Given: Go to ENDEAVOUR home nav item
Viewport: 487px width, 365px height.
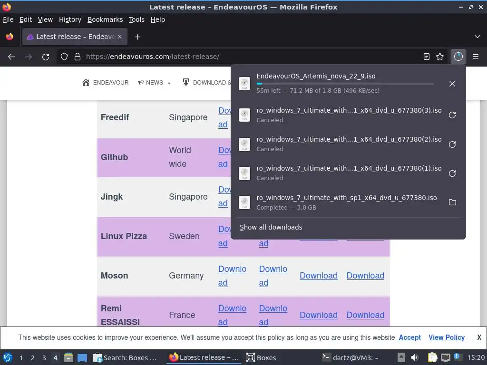Looking at the screenshot, I should click(x=105, y=83).
